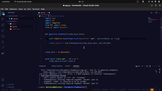Open the Selection menu

coord(13,9)
